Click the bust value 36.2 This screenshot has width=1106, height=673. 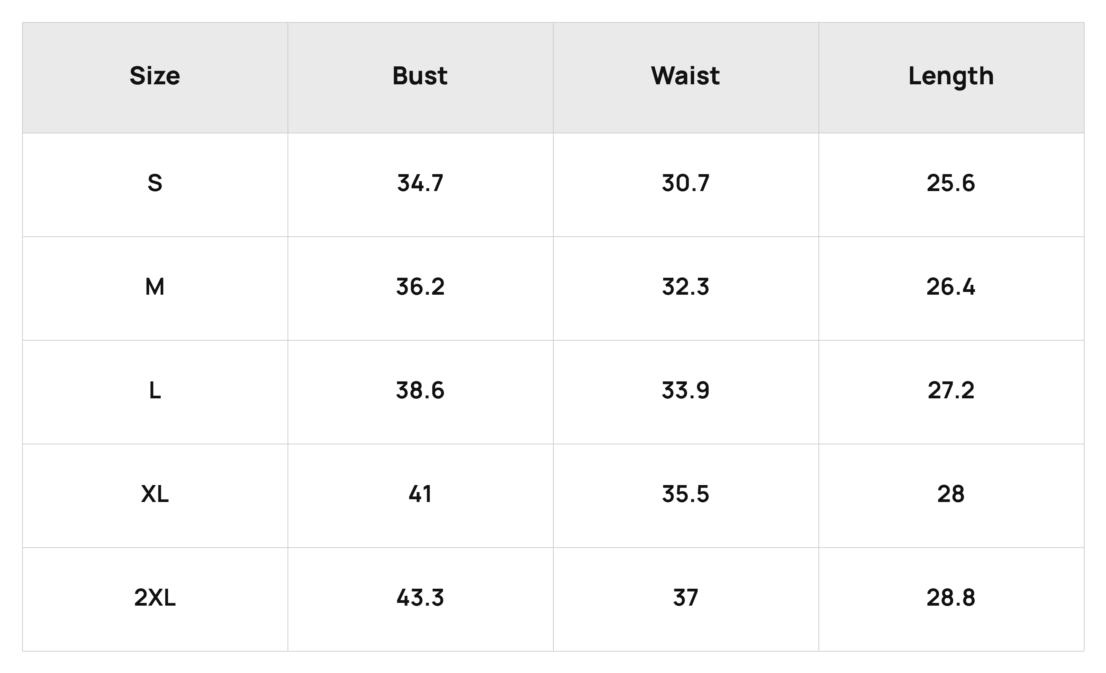(x=420, y=287)
